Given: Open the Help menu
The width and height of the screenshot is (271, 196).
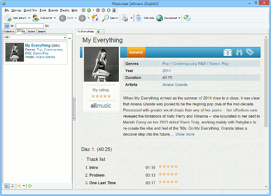Looking at the screenshot, I should click(75, 10).
